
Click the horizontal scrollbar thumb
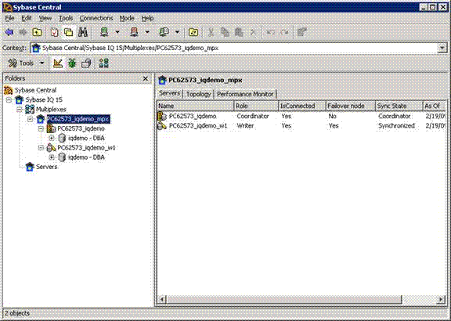coord(284,299)
